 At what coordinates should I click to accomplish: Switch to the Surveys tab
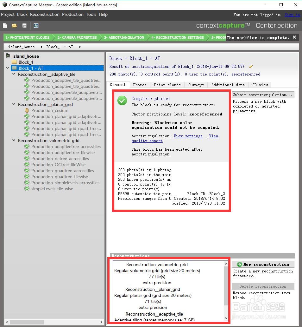pyautogui.click(x=196, y=85)
